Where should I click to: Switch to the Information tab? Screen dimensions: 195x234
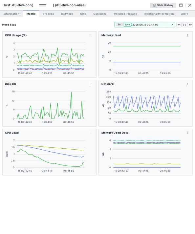pyautogui.click(x=11, y=14)
